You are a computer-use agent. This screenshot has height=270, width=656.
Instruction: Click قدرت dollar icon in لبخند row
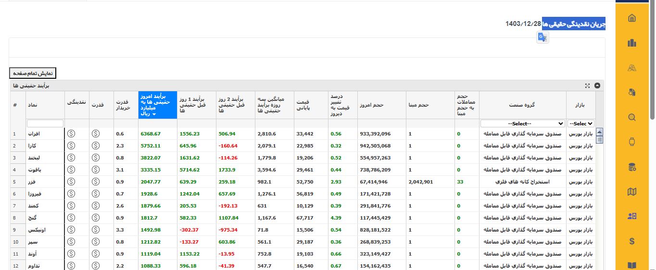tap(95, 158)
